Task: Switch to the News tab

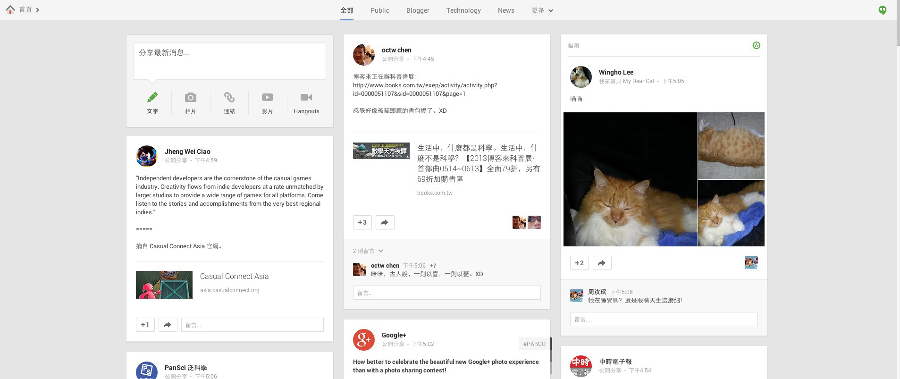Action: (x=506, y=10)
